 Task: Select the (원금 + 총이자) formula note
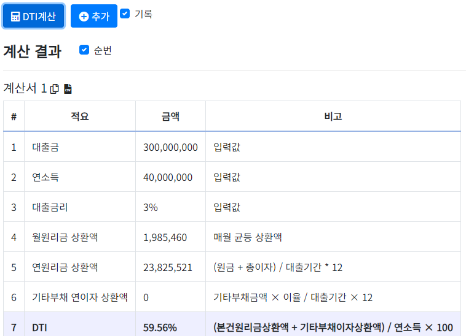click(x=278, y=267)
